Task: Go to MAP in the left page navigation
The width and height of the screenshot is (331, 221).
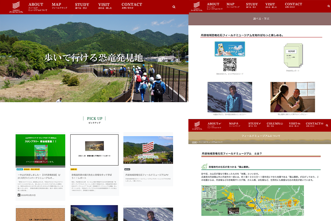Action: (59, 6)
